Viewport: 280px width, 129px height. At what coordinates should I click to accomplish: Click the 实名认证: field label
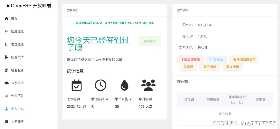186,48
